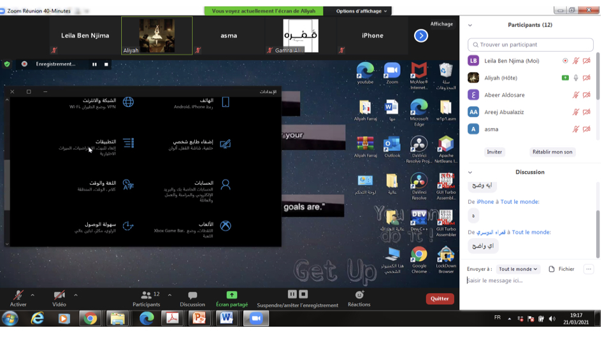602x349 pixels.
Task: Open the Réactions emoji icon
Action: (359, 295)
